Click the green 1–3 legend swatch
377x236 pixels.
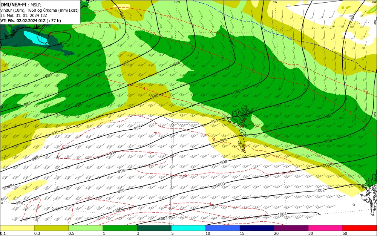[120, 228]
